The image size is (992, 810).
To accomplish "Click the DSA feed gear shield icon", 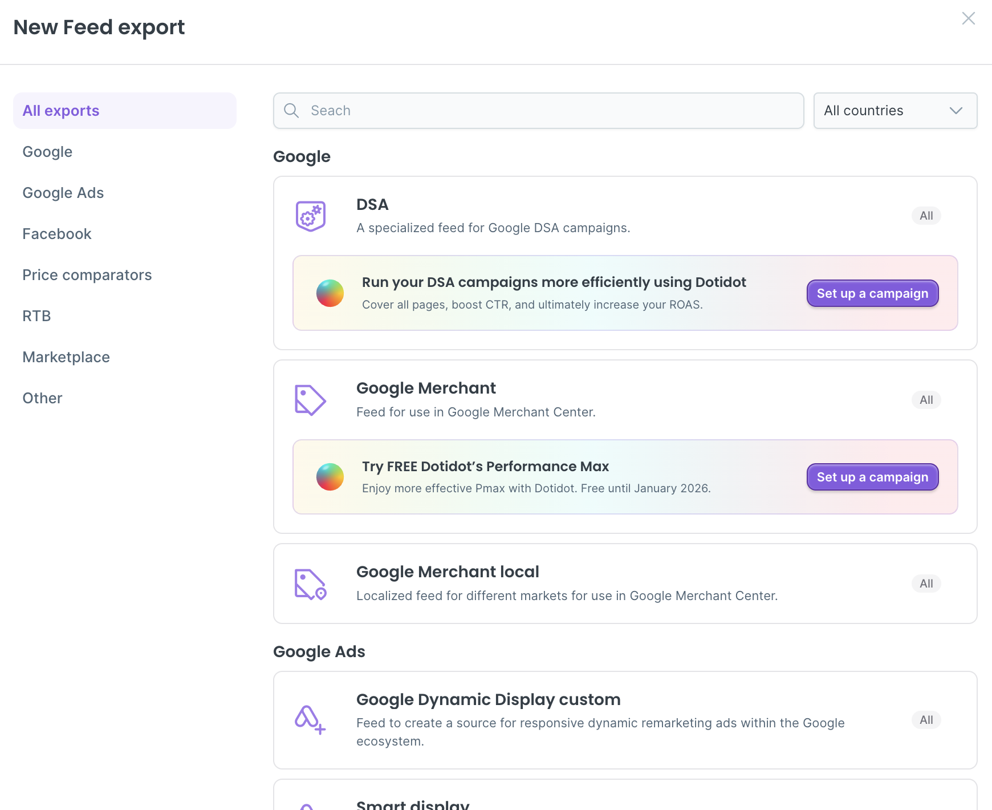I will (310, 216).
